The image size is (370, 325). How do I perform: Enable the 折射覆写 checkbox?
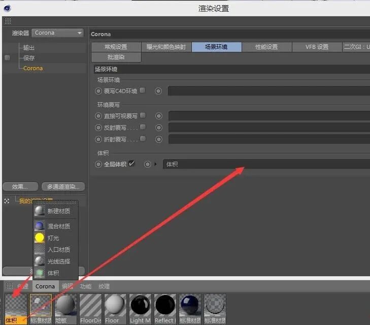coord(143,139)
